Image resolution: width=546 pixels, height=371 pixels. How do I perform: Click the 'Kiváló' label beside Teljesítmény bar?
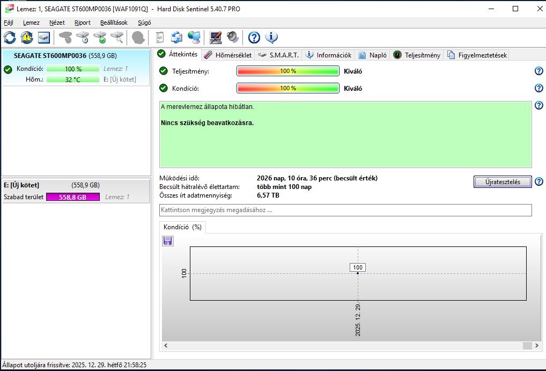(353, 71)
